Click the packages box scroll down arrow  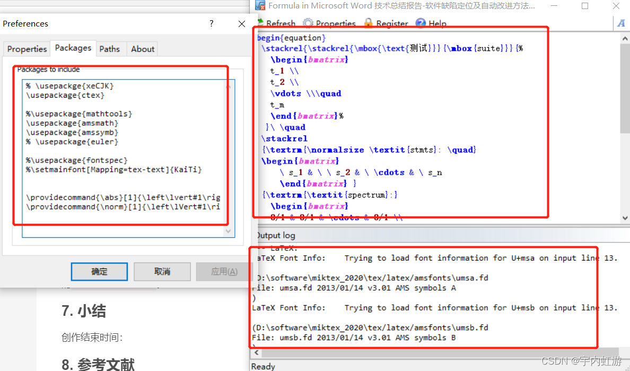tap(228, 231)
